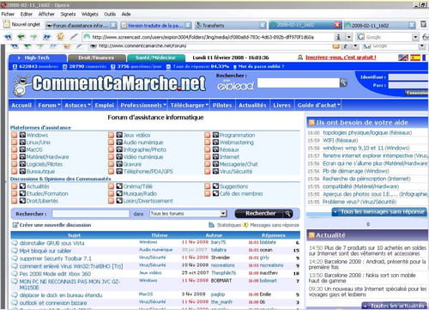The width and height of the screenshot is (429, 310).
Task: Click the rewind navigation icon in Opera toolbar
Action: (8, 37)
